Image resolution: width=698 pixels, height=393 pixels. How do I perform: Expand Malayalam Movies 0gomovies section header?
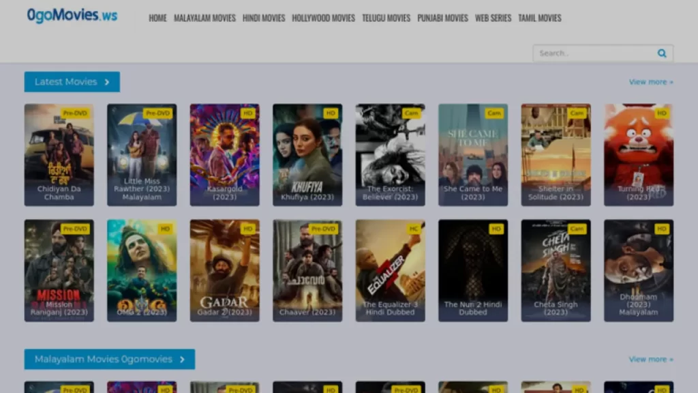click(x=110, y=360)
